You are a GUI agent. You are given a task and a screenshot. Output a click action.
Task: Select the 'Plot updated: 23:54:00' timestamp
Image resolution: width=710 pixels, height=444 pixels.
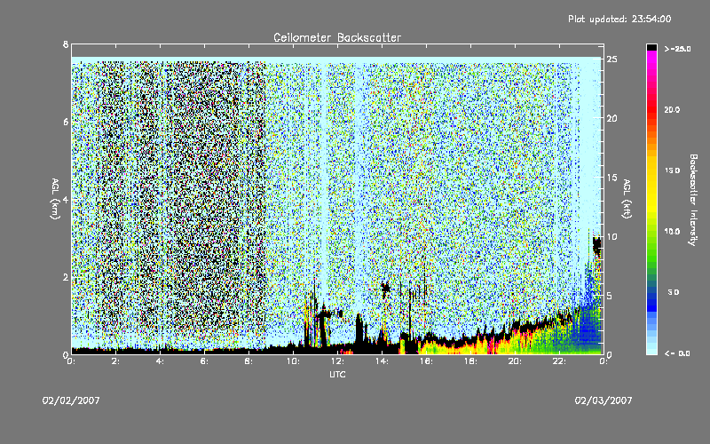coord(619,19)
